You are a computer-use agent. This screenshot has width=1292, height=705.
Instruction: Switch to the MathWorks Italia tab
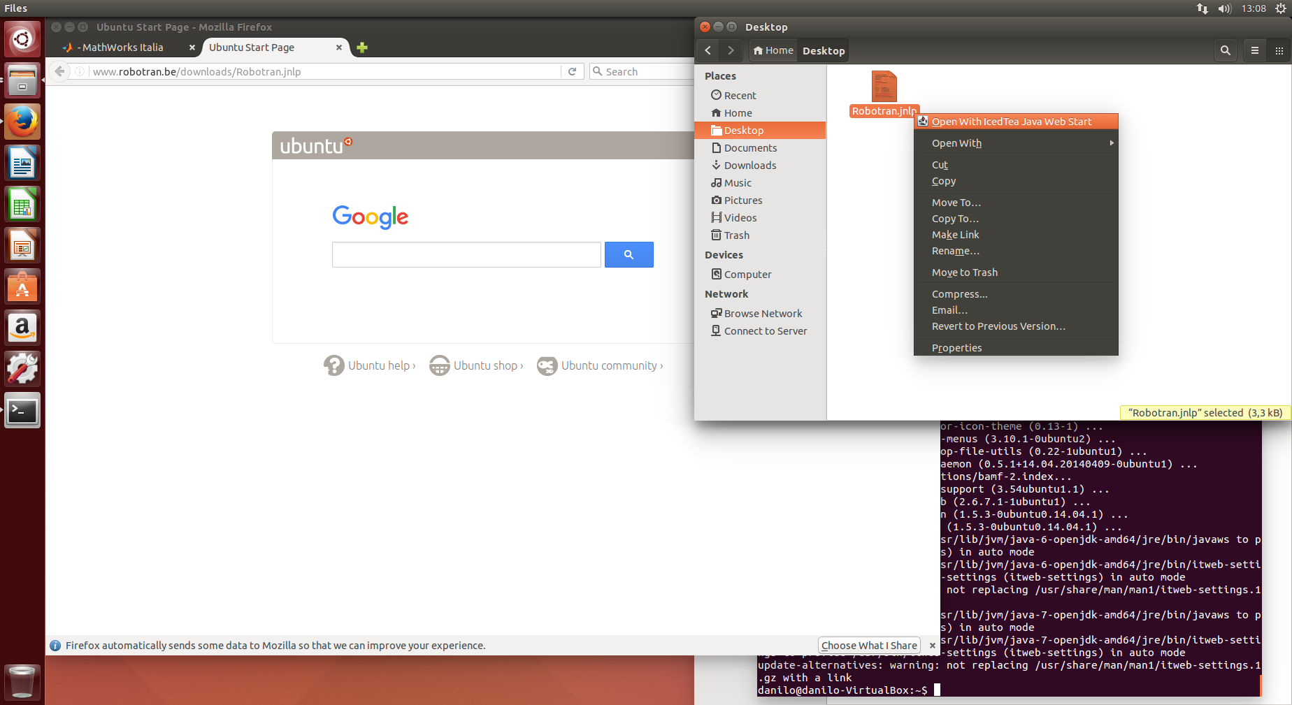(124, 48)
